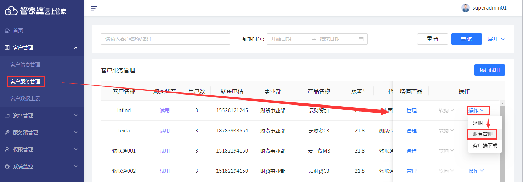The width and height of the screenshot is (523, 182).
Task: Click 试用 status in texta row
Action: tap(165, 131)
